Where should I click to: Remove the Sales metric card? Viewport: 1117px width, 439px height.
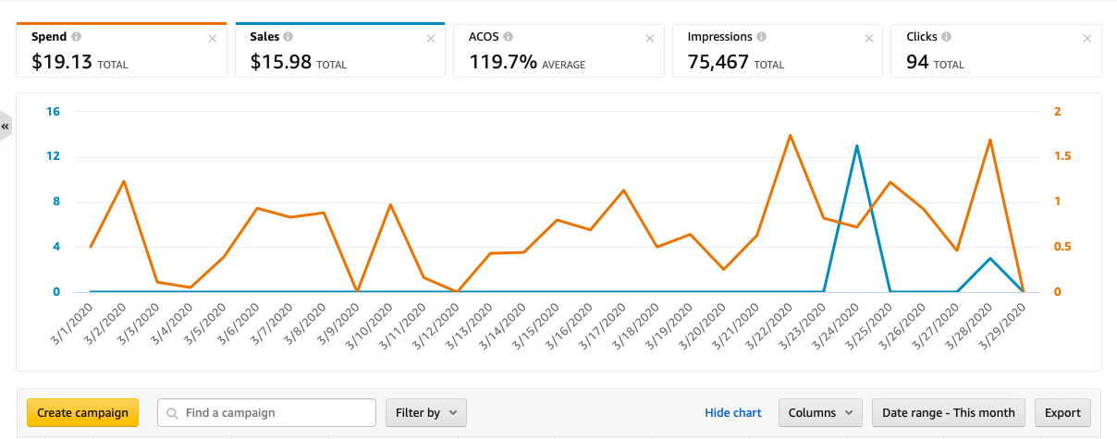click(x=430, y=38)
